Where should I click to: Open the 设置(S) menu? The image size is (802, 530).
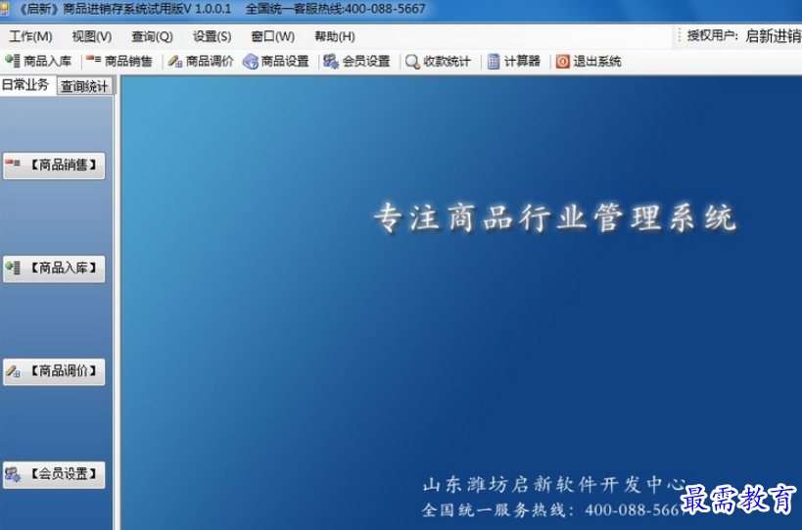(212, 36)
